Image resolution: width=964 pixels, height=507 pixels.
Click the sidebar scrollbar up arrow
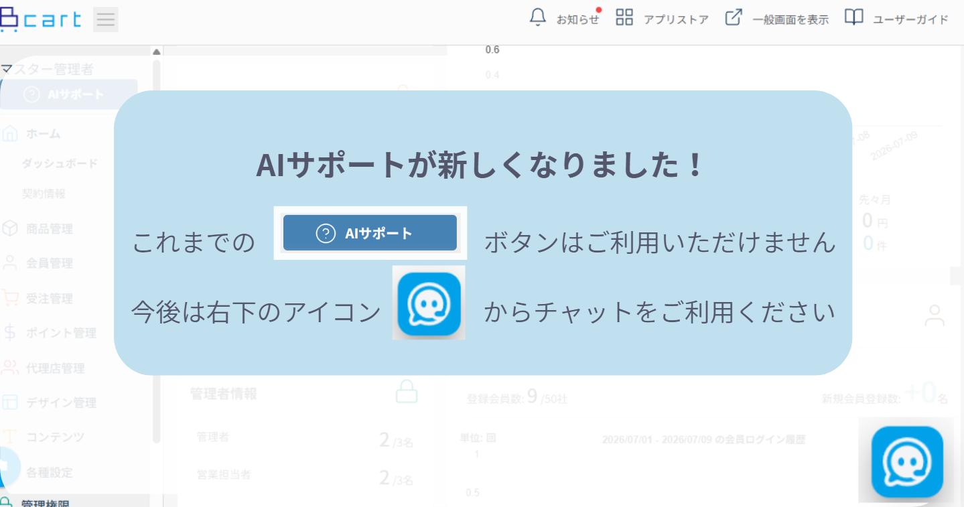click(157, 52)
